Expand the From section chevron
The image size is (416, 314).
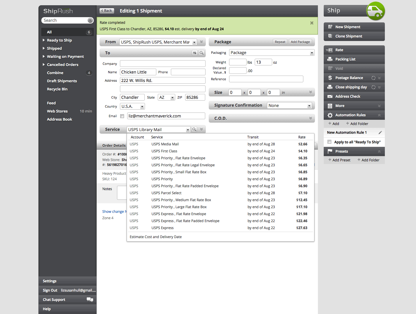point(201,42)
